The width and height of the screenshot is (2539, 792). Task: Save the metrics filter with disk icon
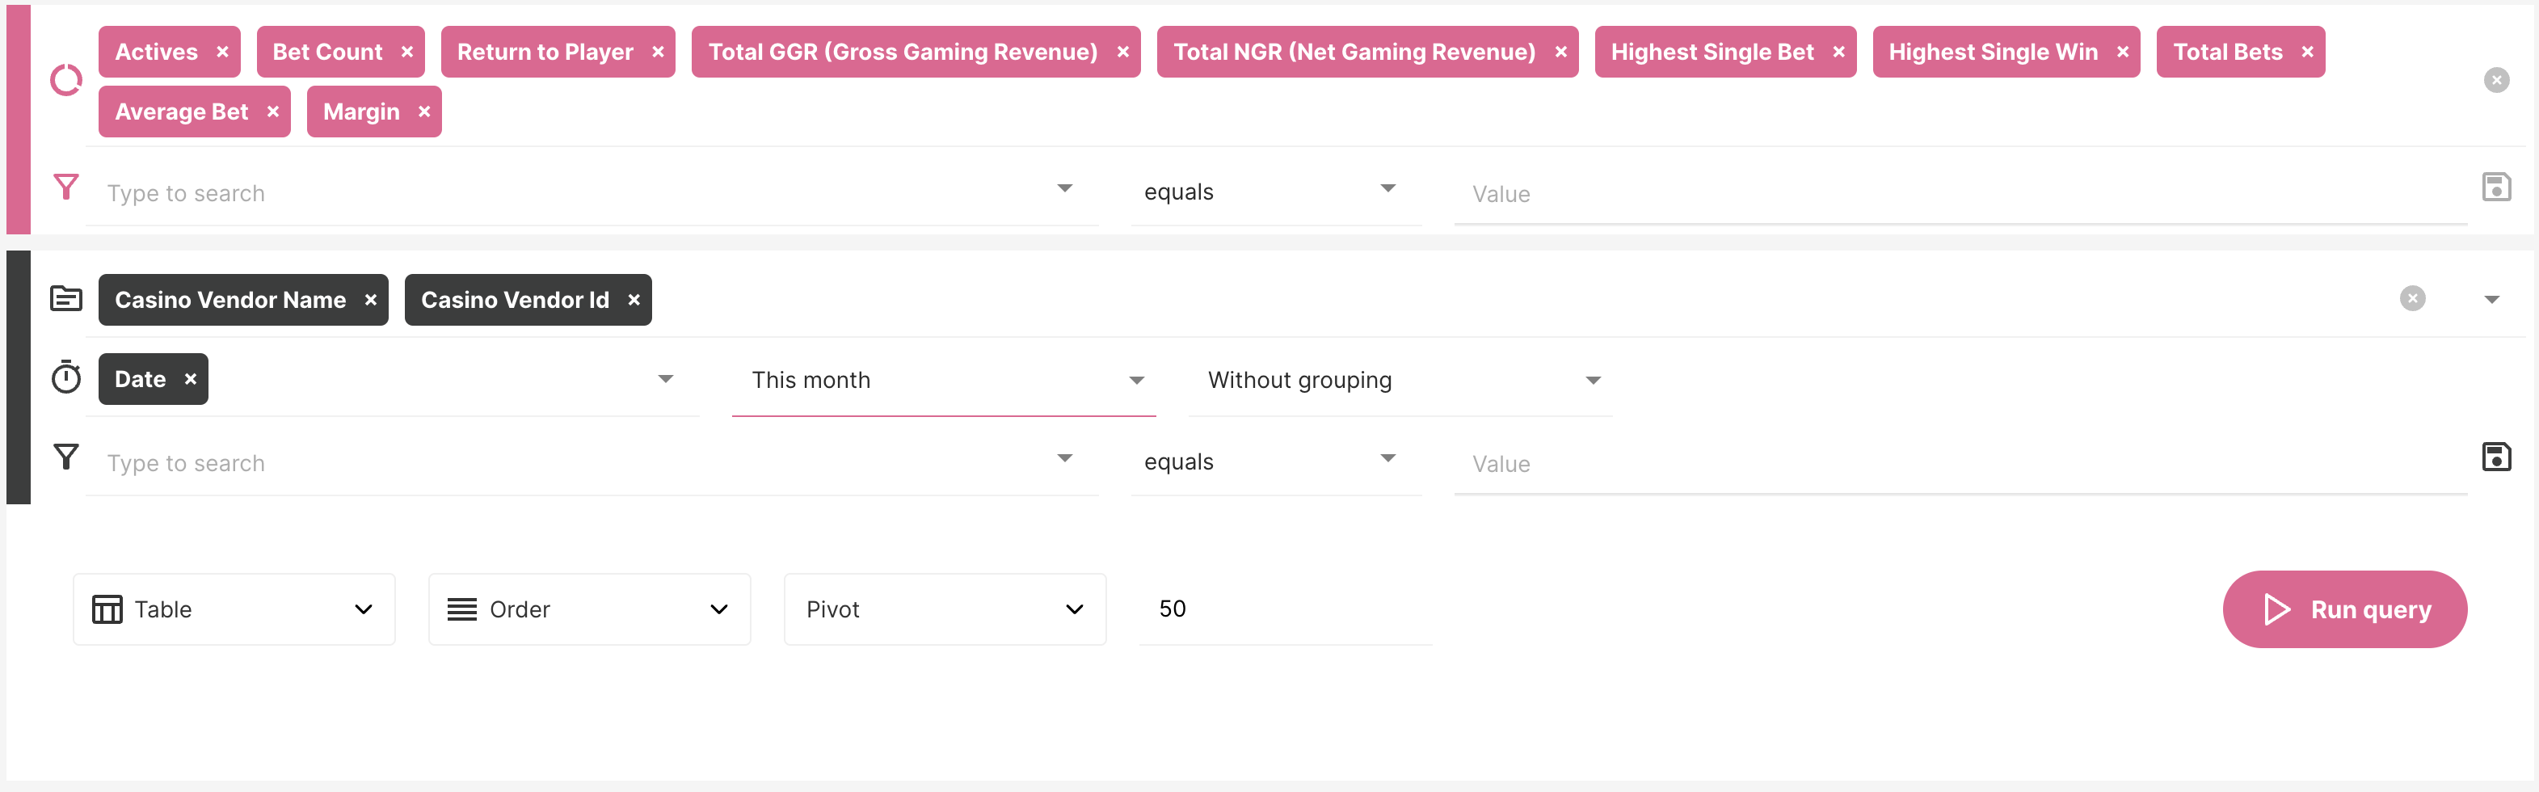click(x=2495, y=187)
